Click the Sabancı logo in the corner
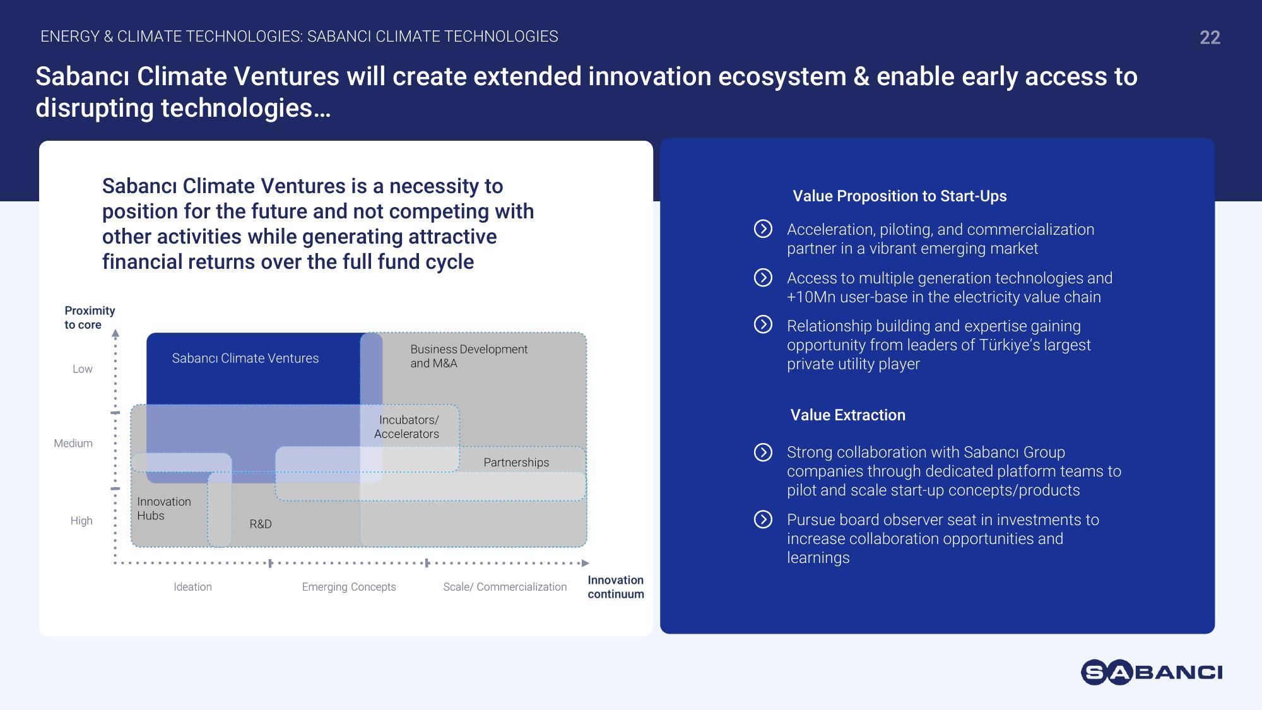 pos(1152,672)
